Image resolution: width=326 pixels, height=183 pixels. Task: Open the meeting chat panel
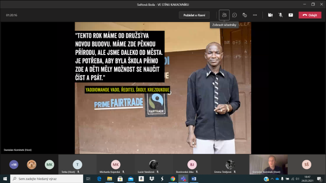pos(235,15)
